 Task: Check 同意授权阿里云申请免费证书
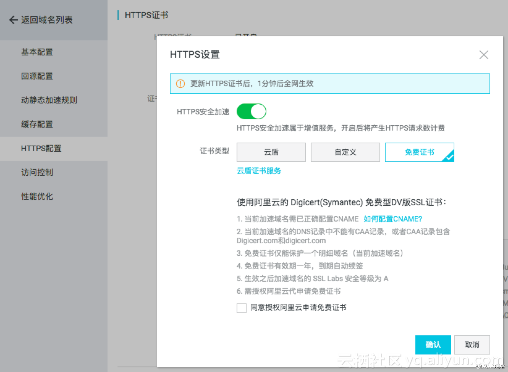coord(241,308)
